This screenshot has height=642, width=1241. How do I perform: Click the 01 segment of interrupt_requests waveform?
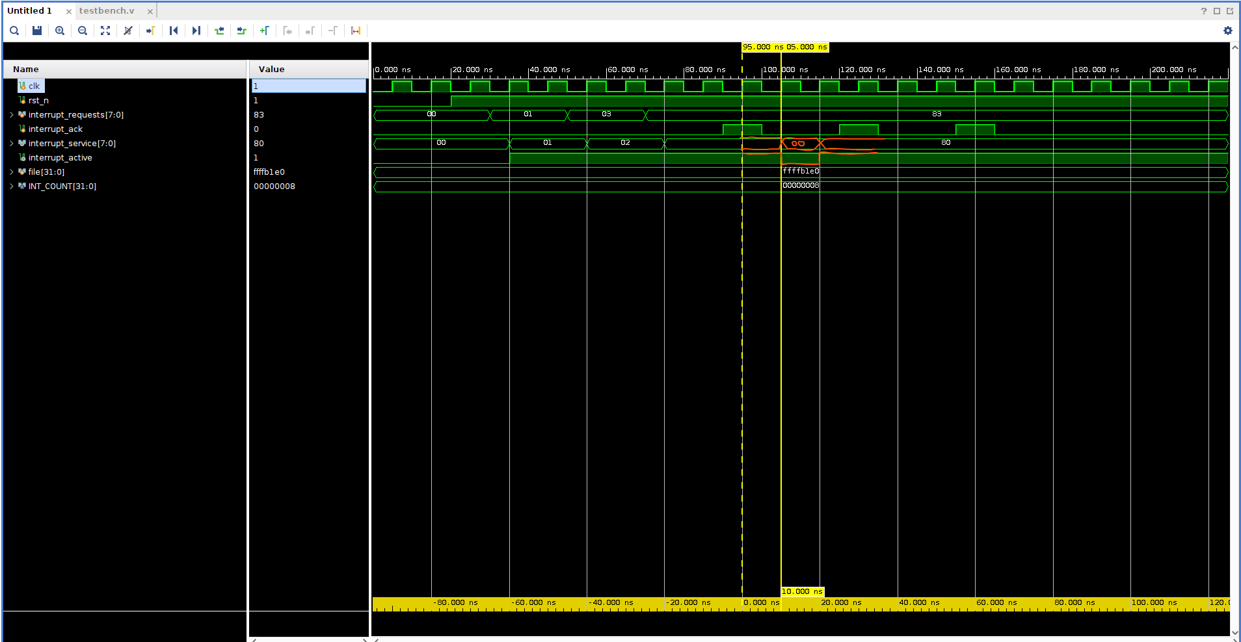point(528,114)
